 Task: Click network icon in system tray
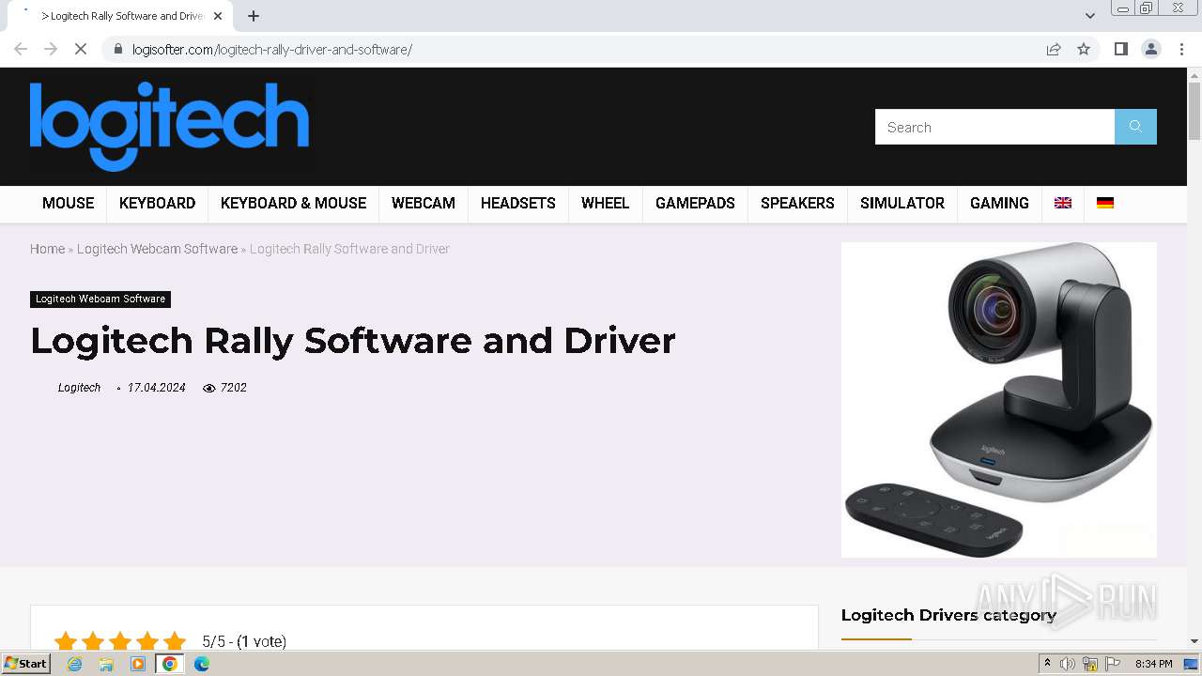(x=1090, y=664)
